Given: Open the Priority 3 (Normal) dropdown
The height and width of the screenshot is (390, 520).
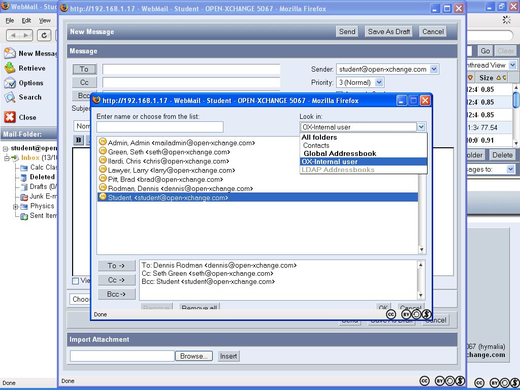Looking at the screenshot, I should click(379, 82).
